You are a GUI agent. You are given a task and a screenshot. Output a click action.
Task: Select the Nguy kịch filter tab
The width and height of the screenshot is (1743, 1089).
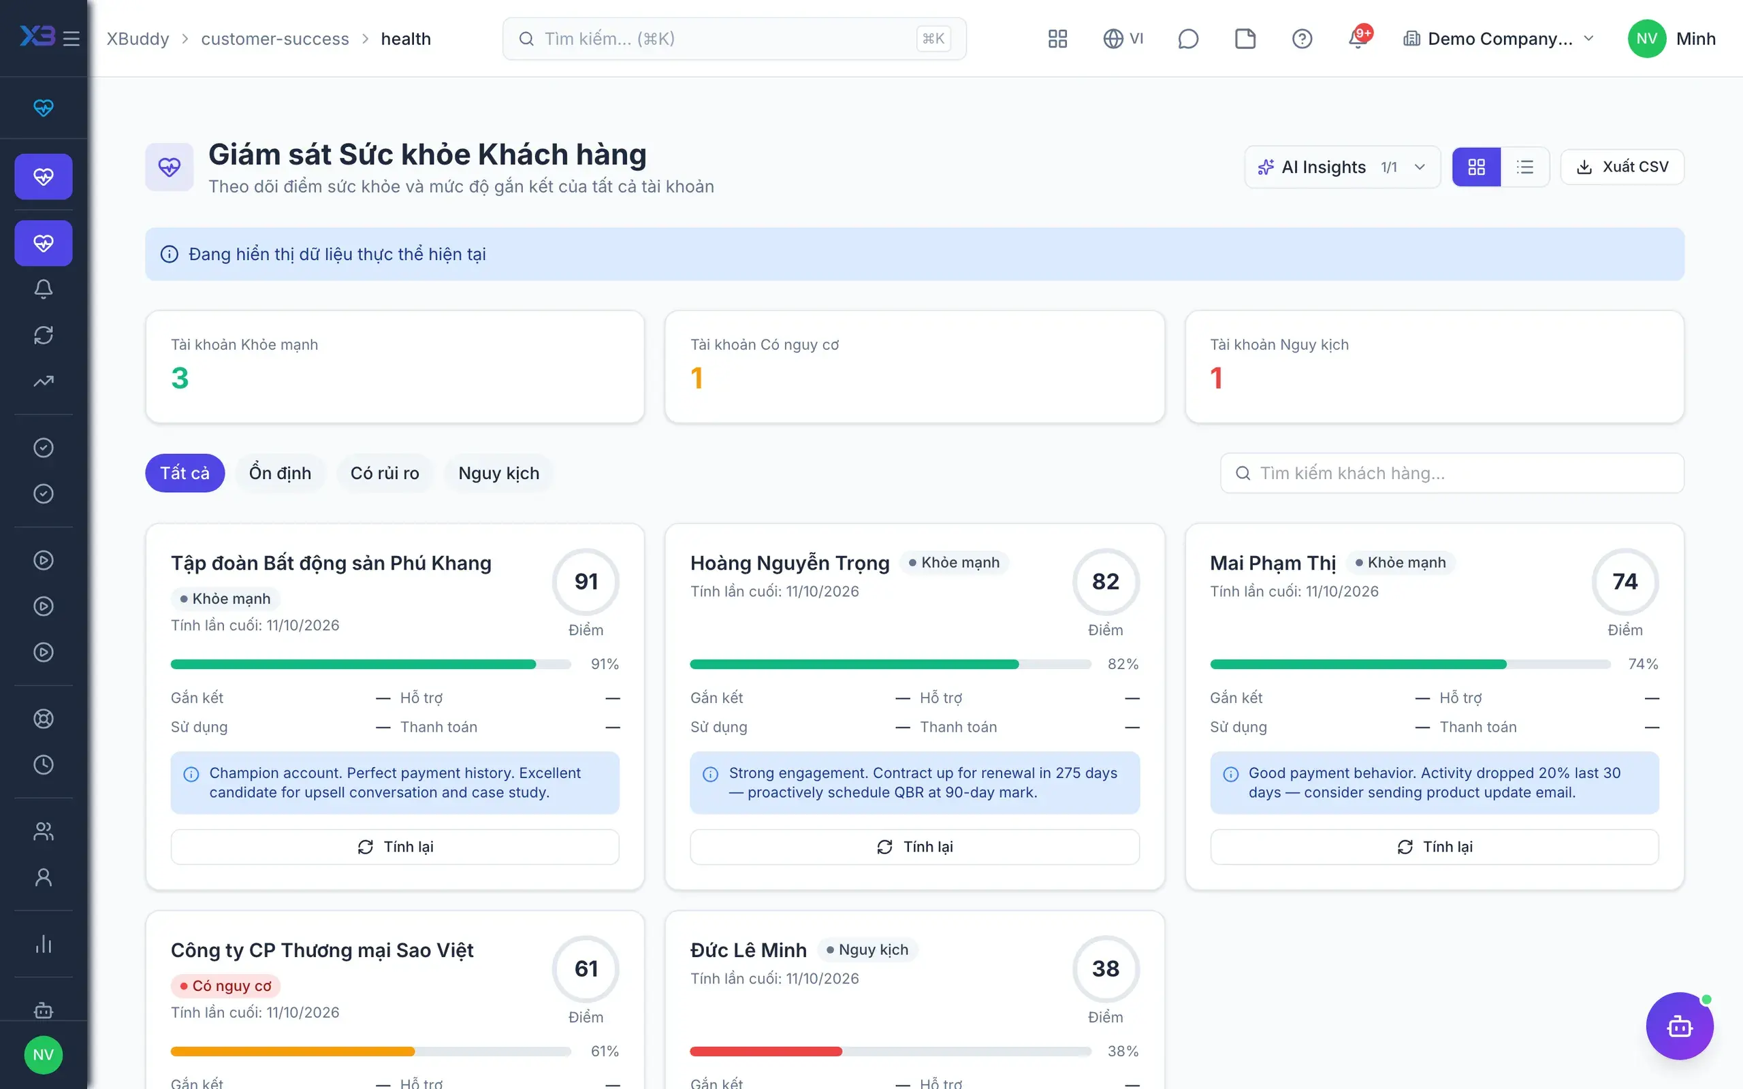tap(498, 473)
